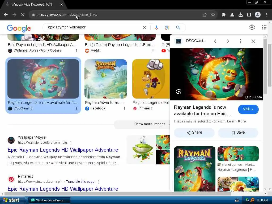Open the Google apps grid
Screen dimensions: 272x204
pyautogui.click(x=264, y=27)
